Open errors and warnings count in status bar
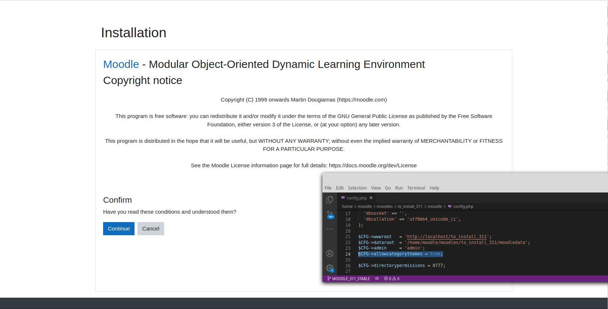Screen dimensions: 608x309 (x=392, y=279)
